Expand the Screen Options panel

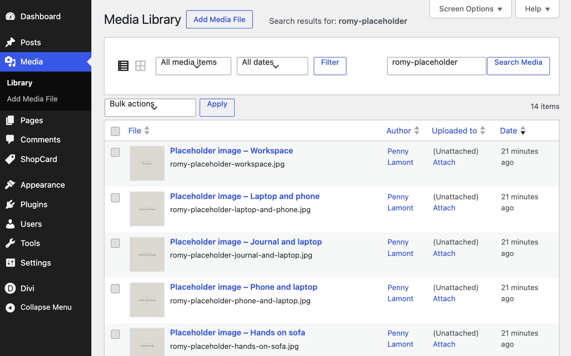[470, 9]
